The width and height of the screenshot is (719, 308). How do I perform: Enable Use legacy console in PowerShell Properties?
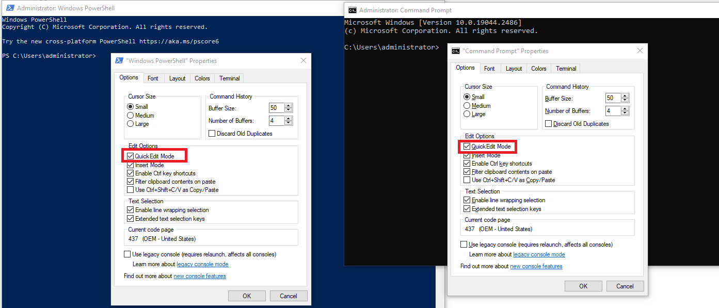pyautogui.click(x=127, y=254)
